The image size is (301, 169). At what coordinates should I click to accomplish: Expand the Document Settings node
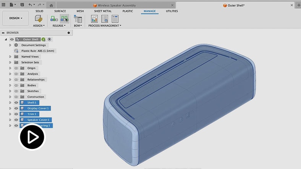10,45
